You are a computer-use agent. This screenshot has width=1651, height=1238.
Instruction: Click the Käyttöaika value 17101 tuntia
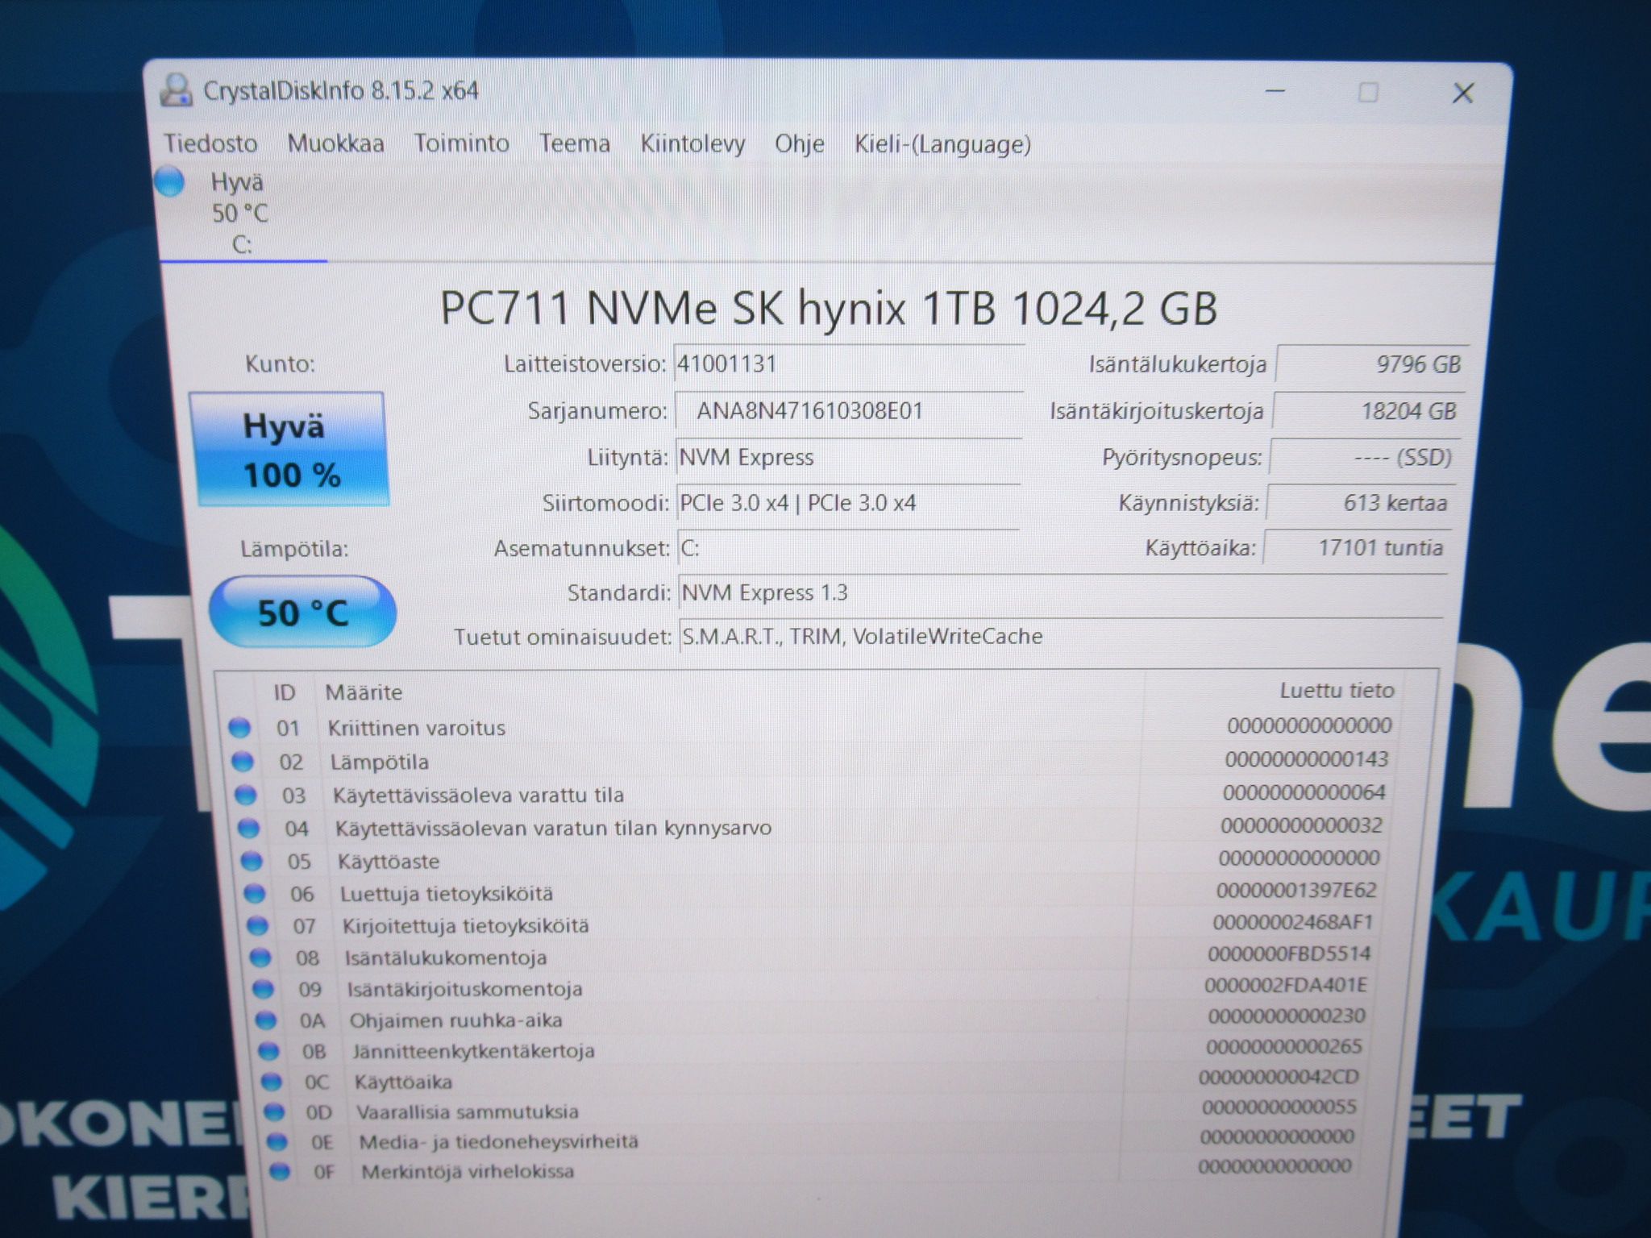pyautogui.click(x=1357, y=548)
